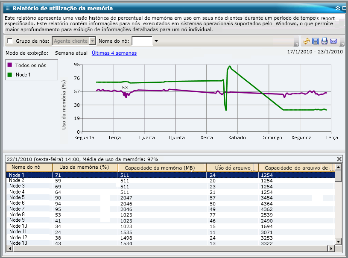The width and height of the screenshot is (348, 258).
Task: Enable the Grupo de nós checkbox
Action: coord(10,41)
